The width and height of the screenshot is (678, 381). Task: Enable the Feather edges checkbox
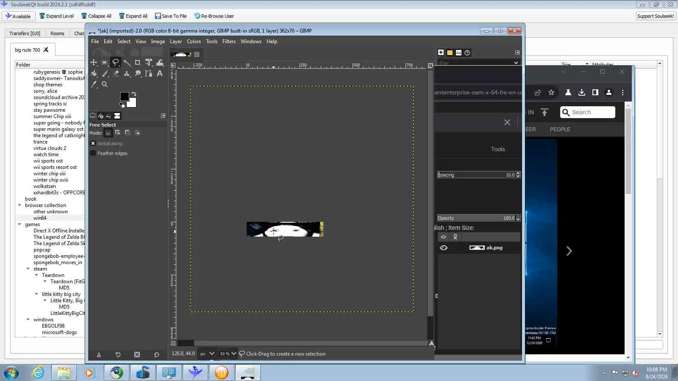pos(93,153)
